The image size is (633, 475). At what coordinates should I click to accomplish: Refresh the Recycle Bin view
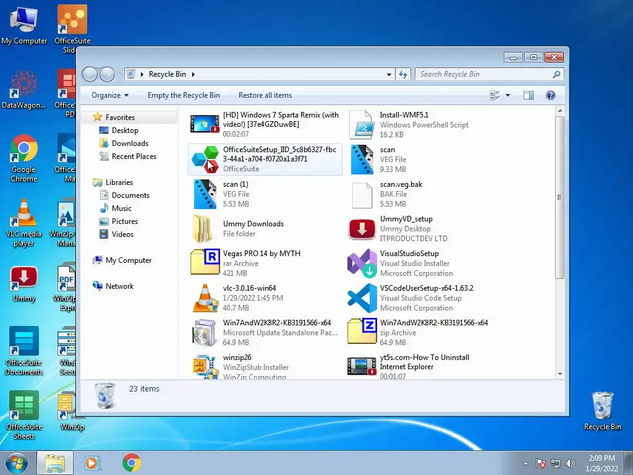(x=403, y=74)
